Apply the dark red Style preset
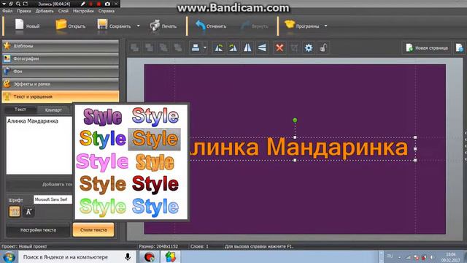 point(155,184)
